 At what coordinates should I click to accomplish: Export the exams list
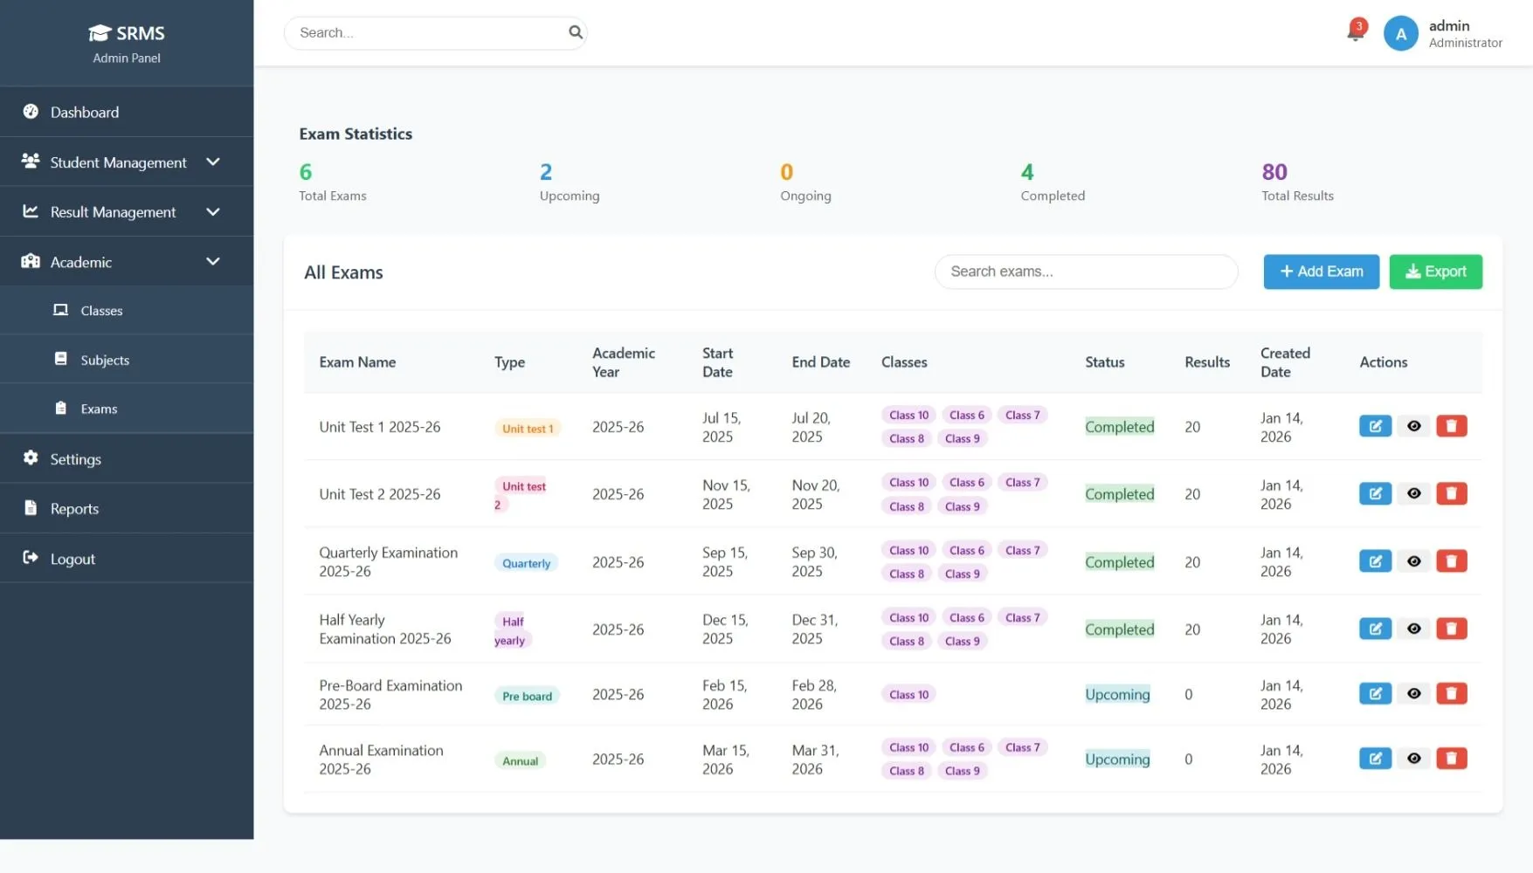(x=1435, y=272)
